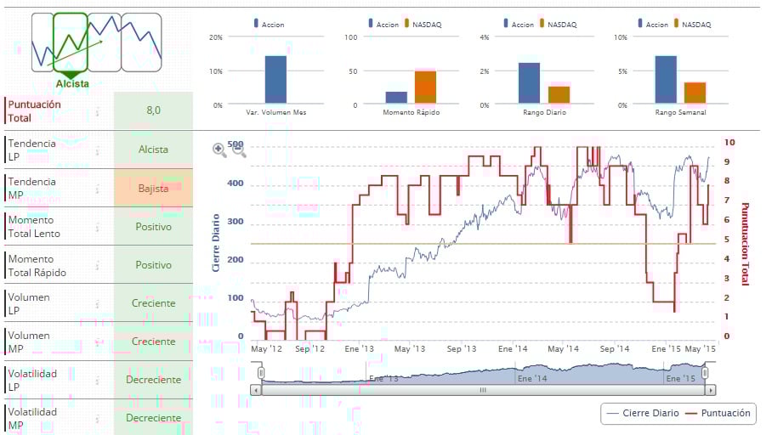Grab the navigator horizontal scrollbar thumb
Screen dimensions: 772x435
point(483,390)
